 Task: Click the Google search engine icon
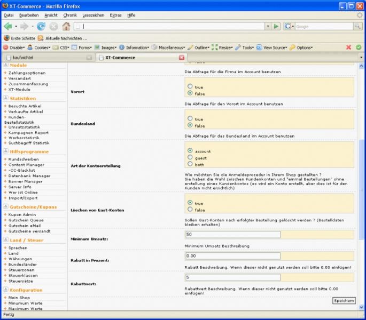click(x=287, y=26)
